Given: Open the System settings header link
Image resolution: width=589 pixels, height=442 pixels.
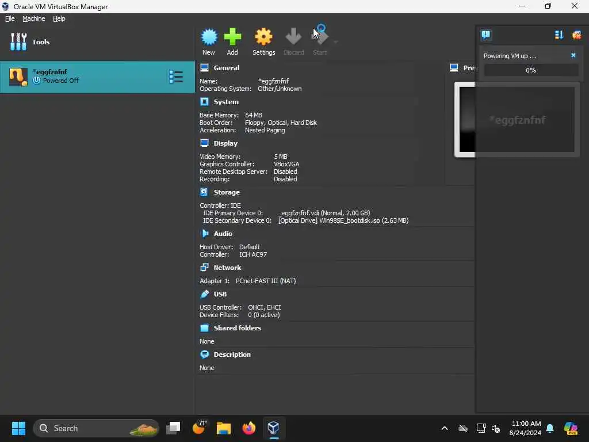Looking at the screenshot, I should click(x=226, y=102).
